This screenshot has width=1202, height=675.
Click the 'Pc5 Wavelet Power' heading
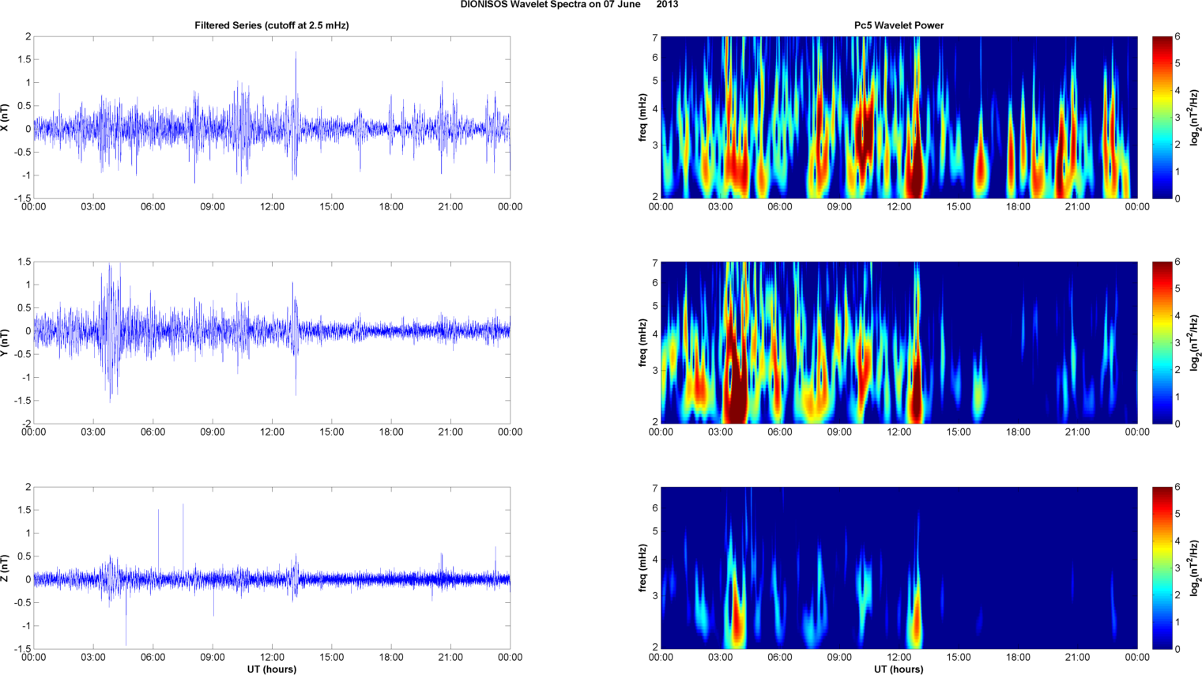coord(899,25)
